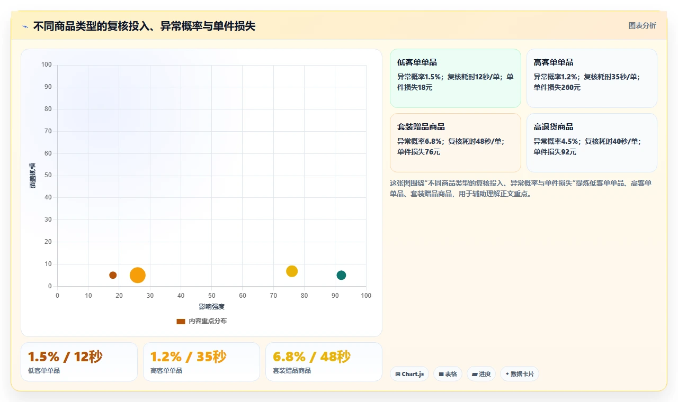Open the 高退货商品 info card
The height and width of the screenshot is (402, 678).
pyautogui.click(x=592, y=143)
